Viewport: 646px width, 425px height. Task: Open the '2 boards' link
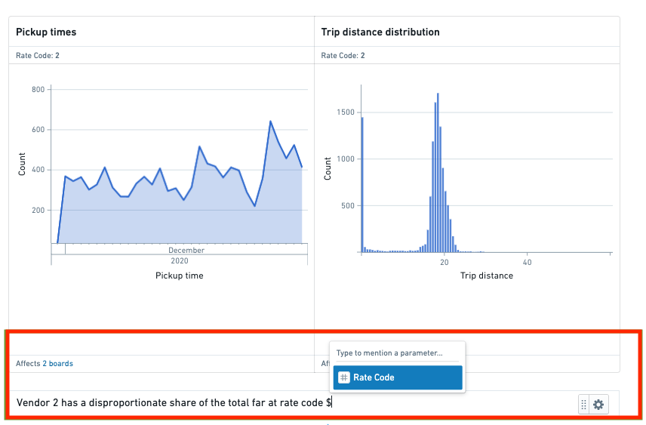point(57,364)
